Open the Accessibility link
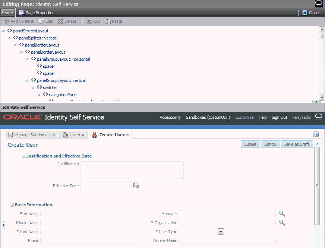The image size is (325, 248). (x=170, y=117)
